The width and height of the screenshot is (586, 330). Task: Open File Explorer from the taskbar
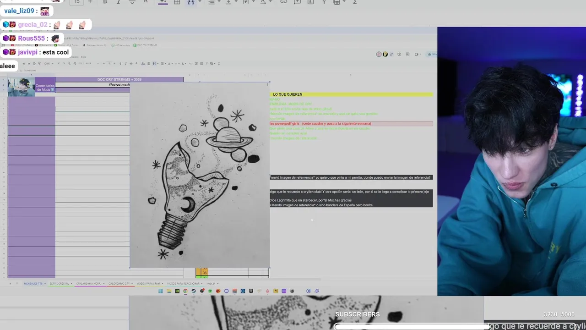pos(169,291)
